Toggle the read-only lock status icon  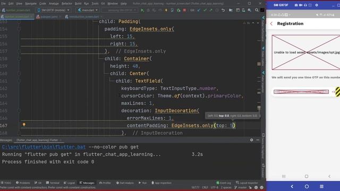tap(250, 187)
